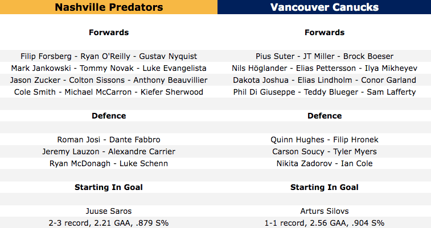Screen dimensions: 431x228
Task: Click the Vancouver Canucks team header
Action: coord(324,7)
